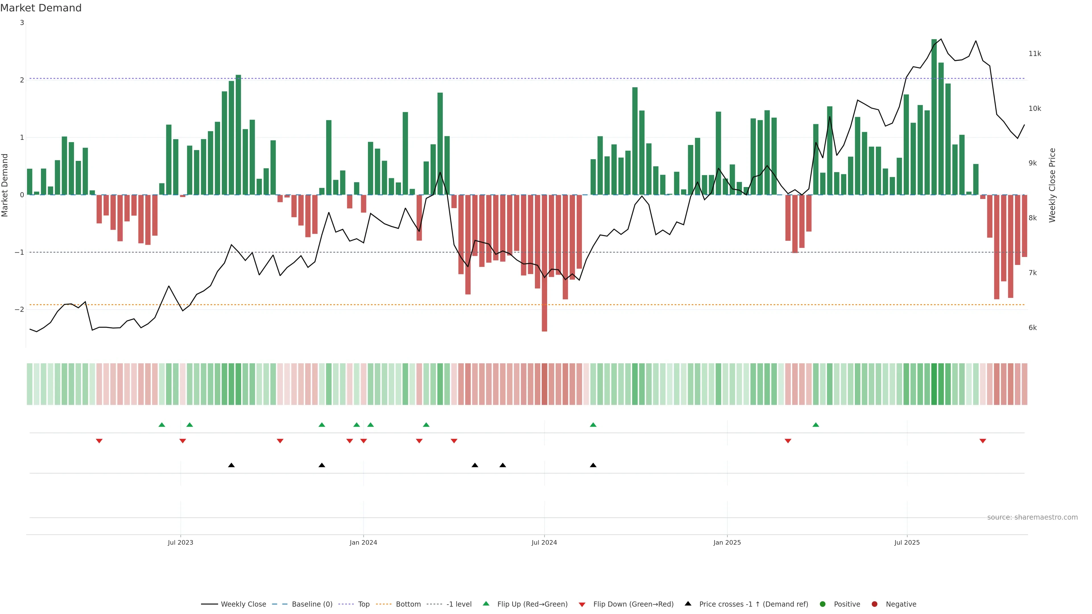The width and height of the screenshot is (1092, 614).
Task: Click Weekly Close Price axis title
Action: click(1052, 185)
